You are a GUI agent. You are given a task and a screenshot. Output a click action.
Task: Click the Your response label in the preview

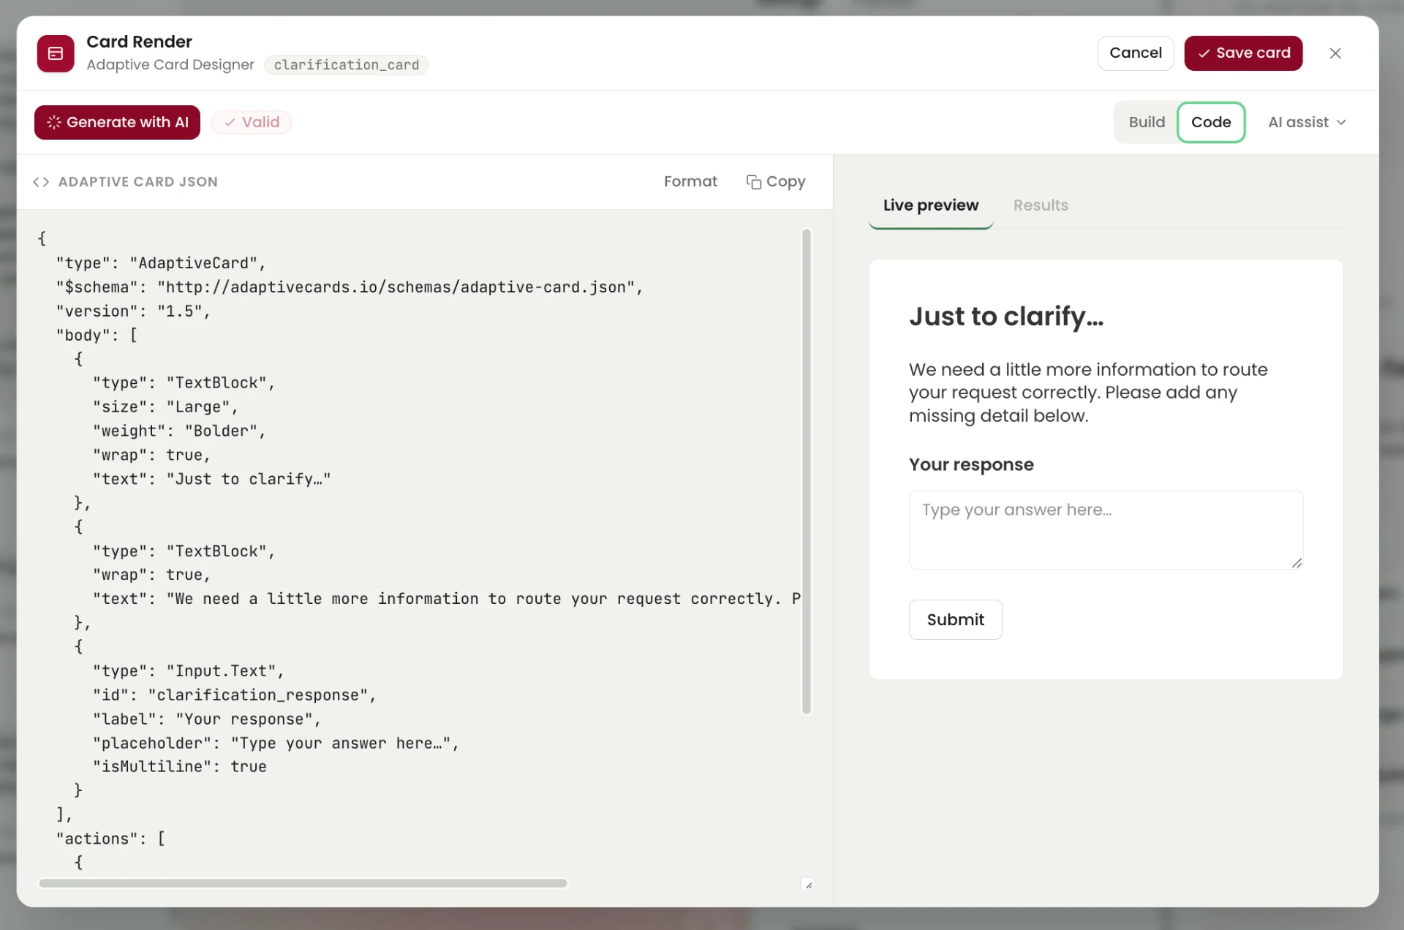click(971, 465)
